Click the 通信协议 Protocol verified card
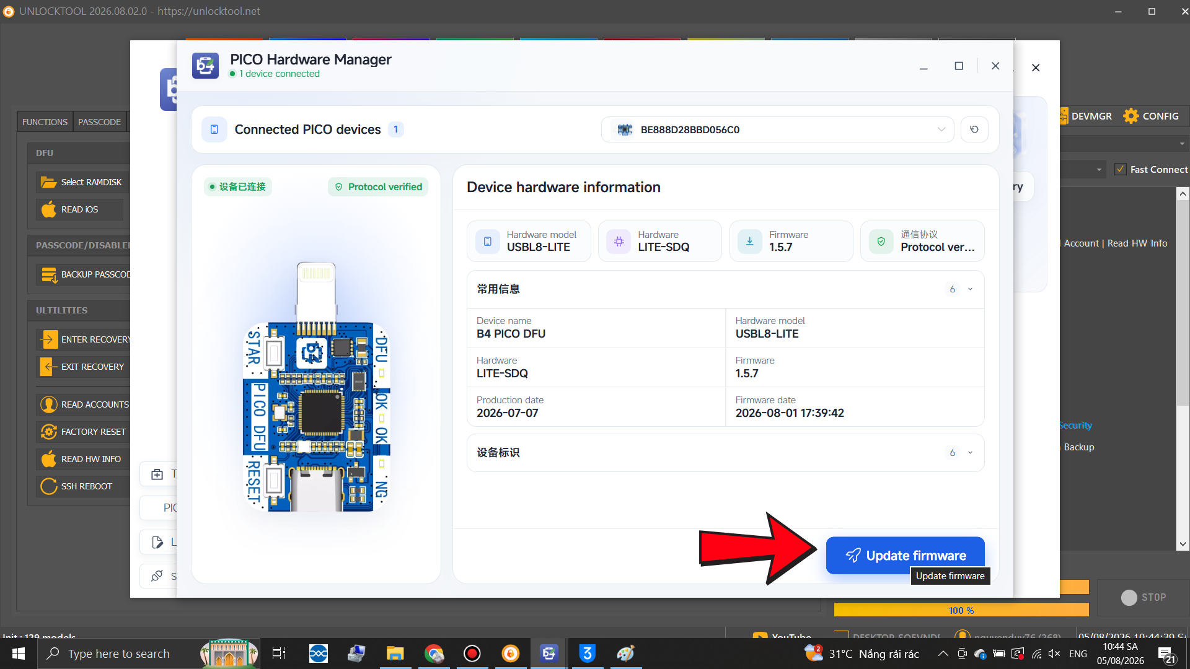The height and width of the screenshot is (669, 1190). coord(922,241)
